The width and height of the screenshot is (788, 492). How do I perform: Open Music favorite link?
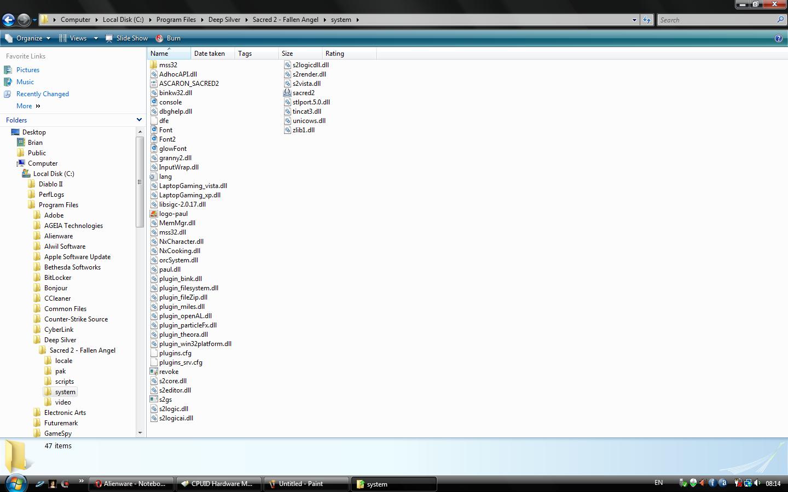[x=25, y=82]
